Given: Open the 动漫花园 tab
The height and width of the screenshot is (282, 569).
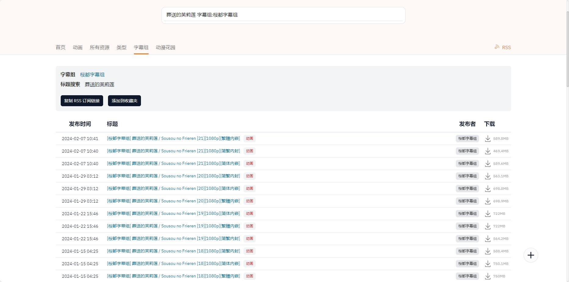Looking at the screenshot, I should tap(165, 47).
